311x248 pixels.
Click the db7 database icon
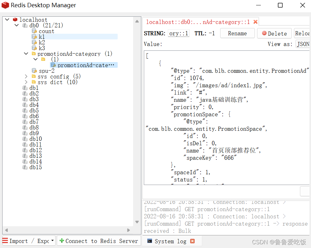tap(25, 122)
